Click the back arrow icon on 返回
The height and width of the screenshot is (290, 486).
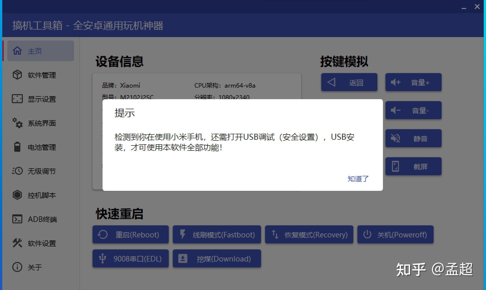point(331,82)
